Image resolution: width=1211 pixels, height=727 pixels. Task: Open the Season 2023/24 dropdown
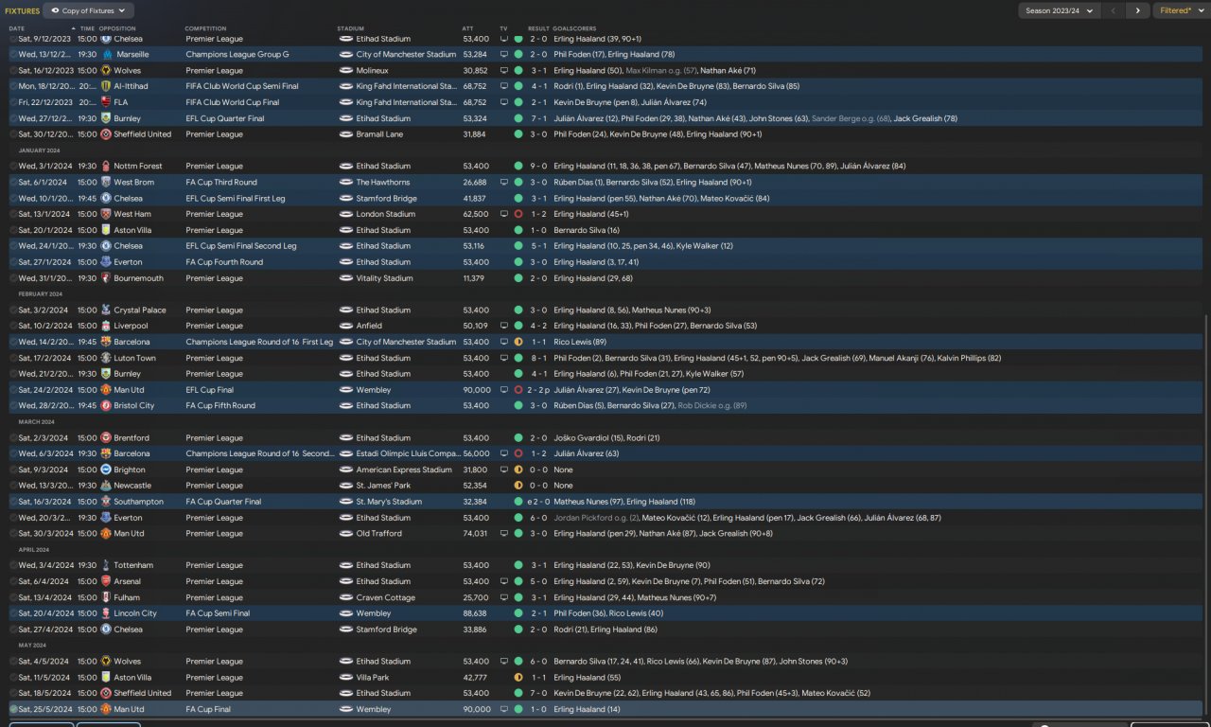point(1060,10)
